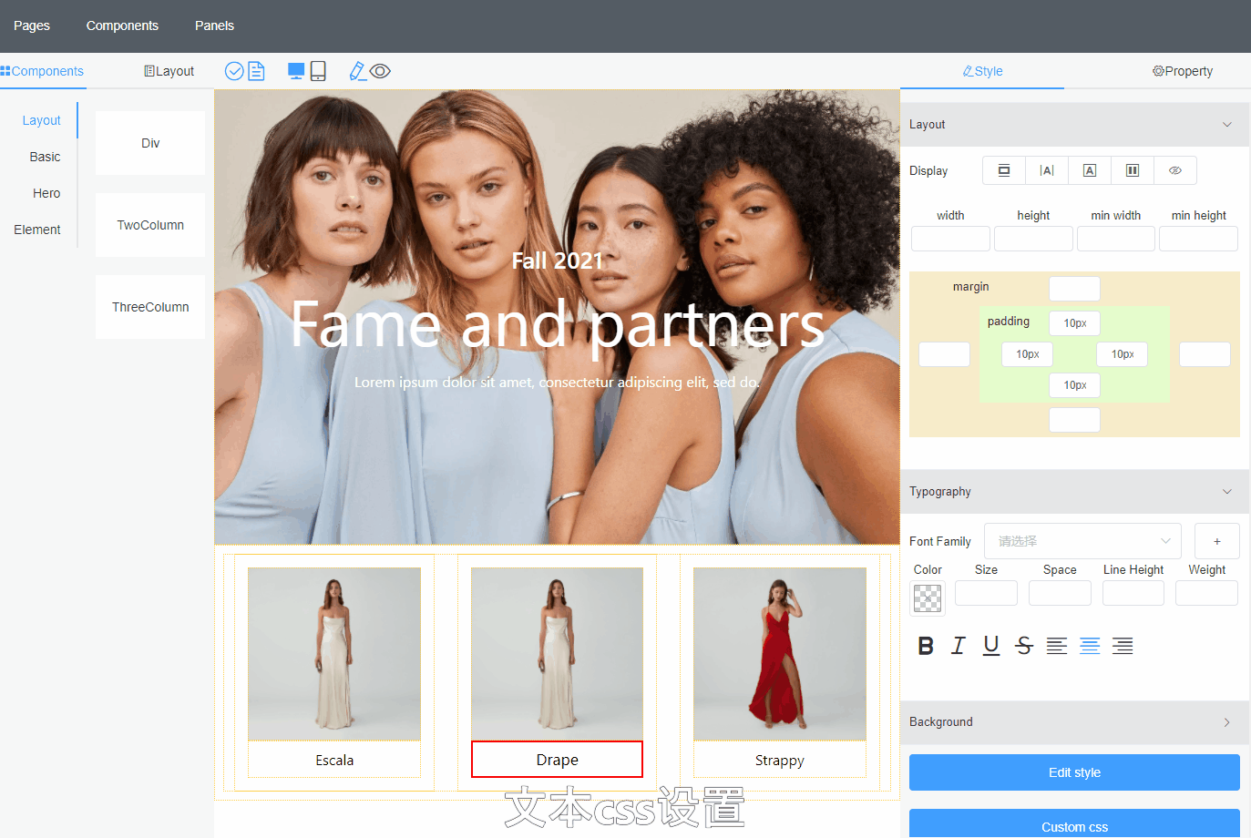The width and height of the screenshot is (1251, 838).
Task: Set display to inline-block icon
Action: coord(1090,170)
